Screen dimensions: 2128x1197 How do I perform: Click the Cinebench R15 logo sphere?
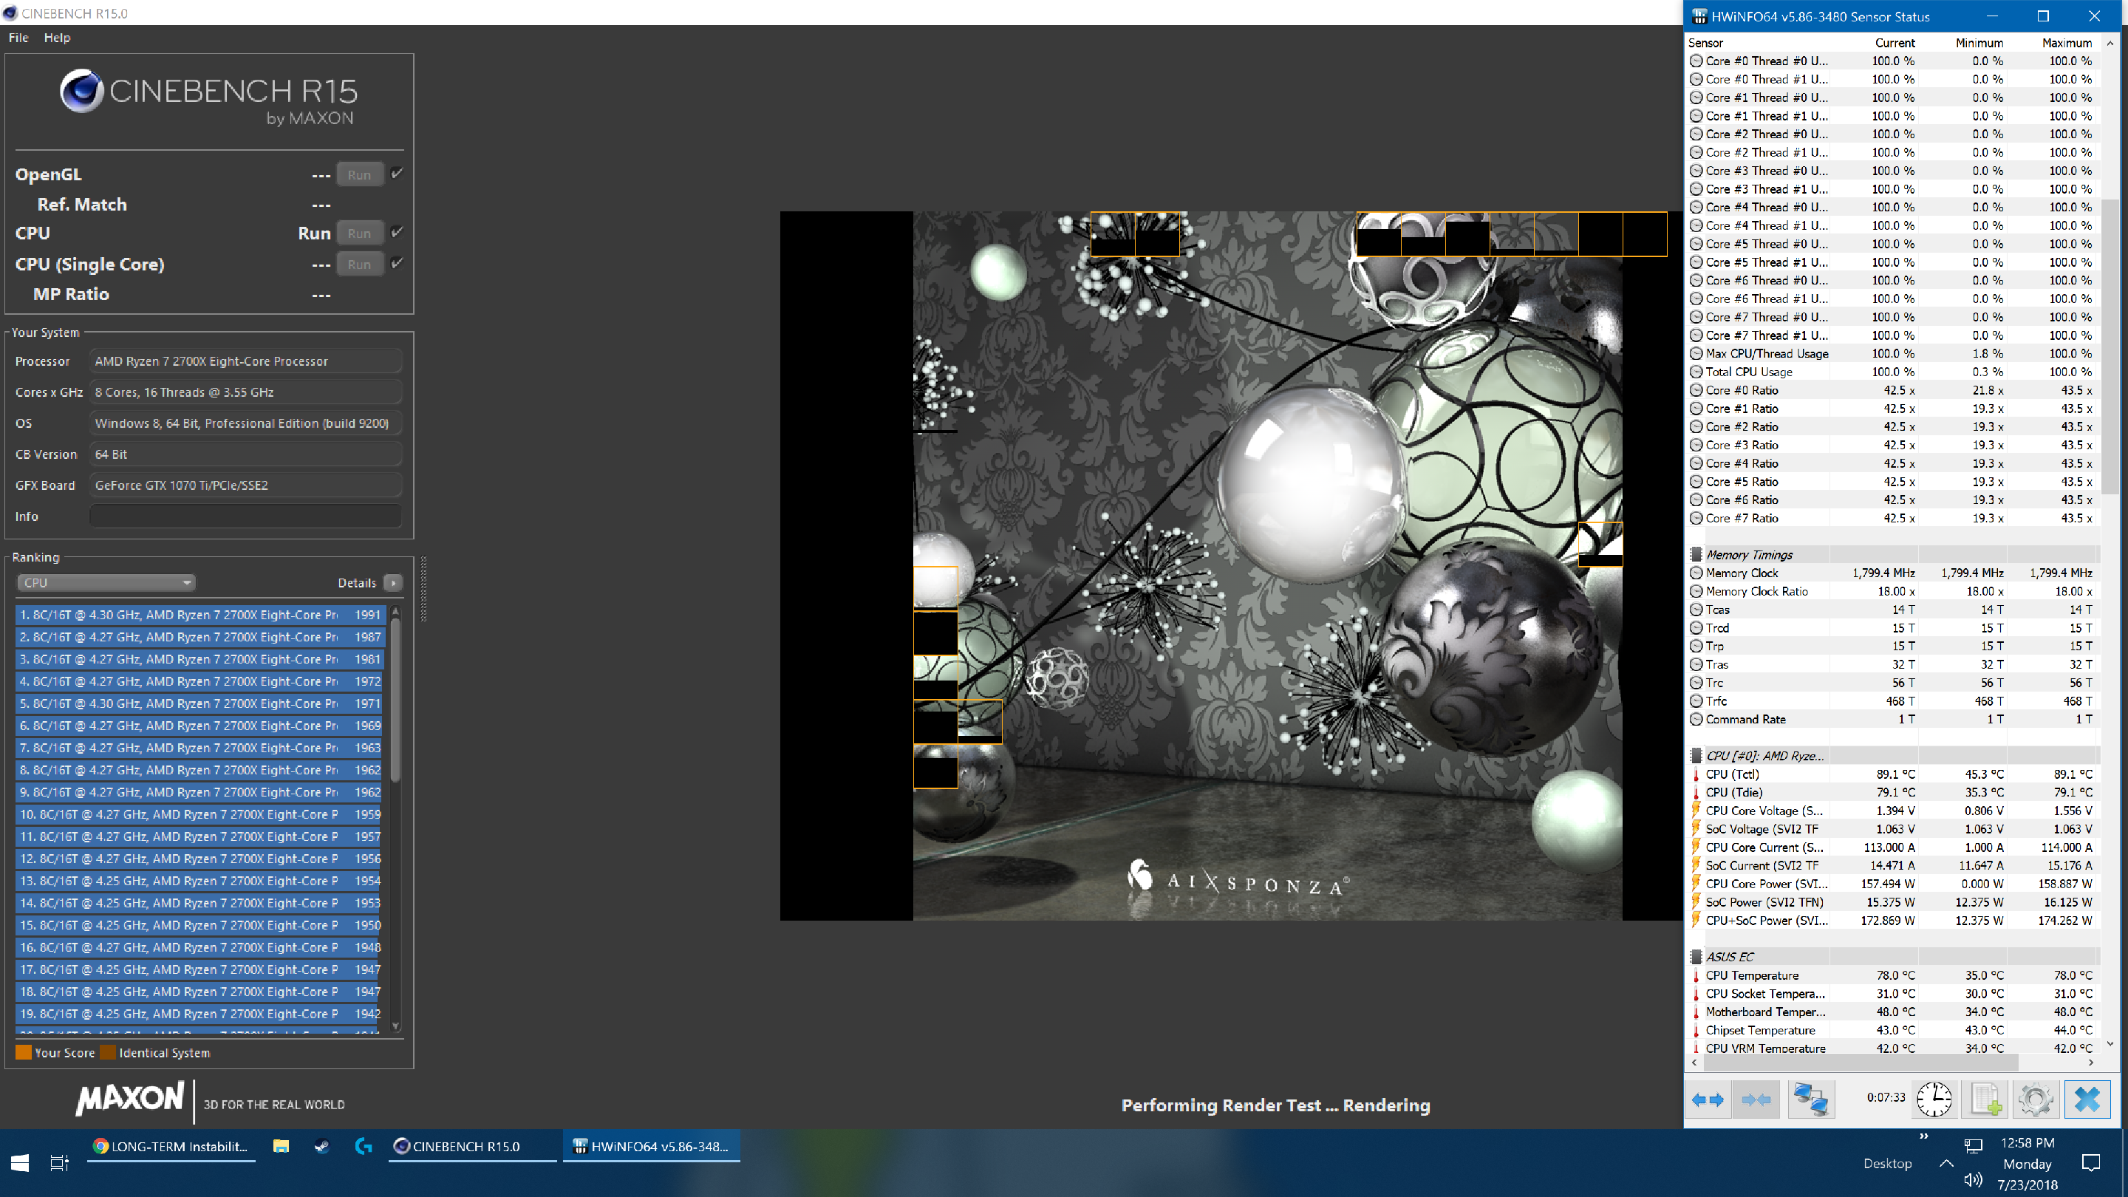(x=81, y=91)
